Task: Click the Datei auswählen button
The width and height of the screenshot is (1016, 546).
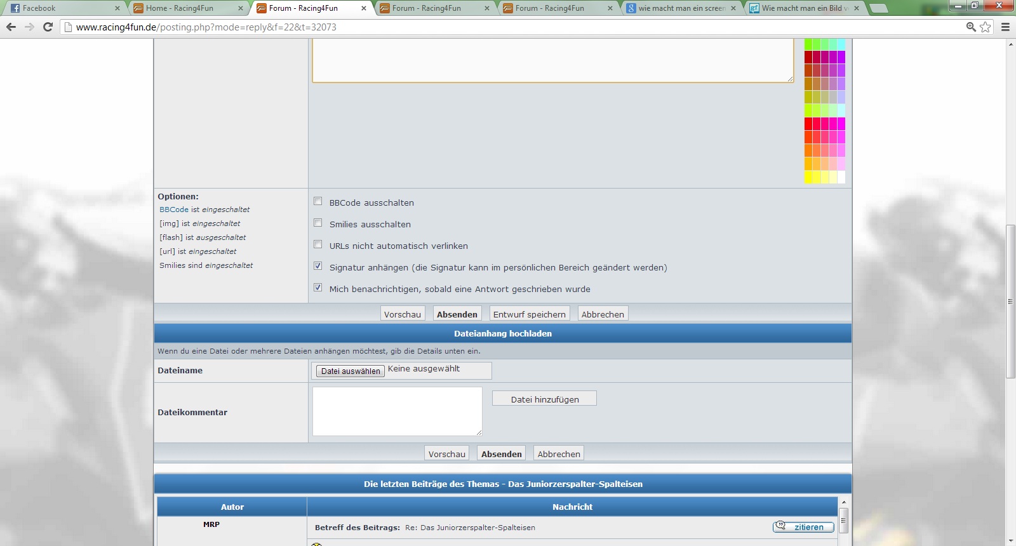Action: (351, 371)
